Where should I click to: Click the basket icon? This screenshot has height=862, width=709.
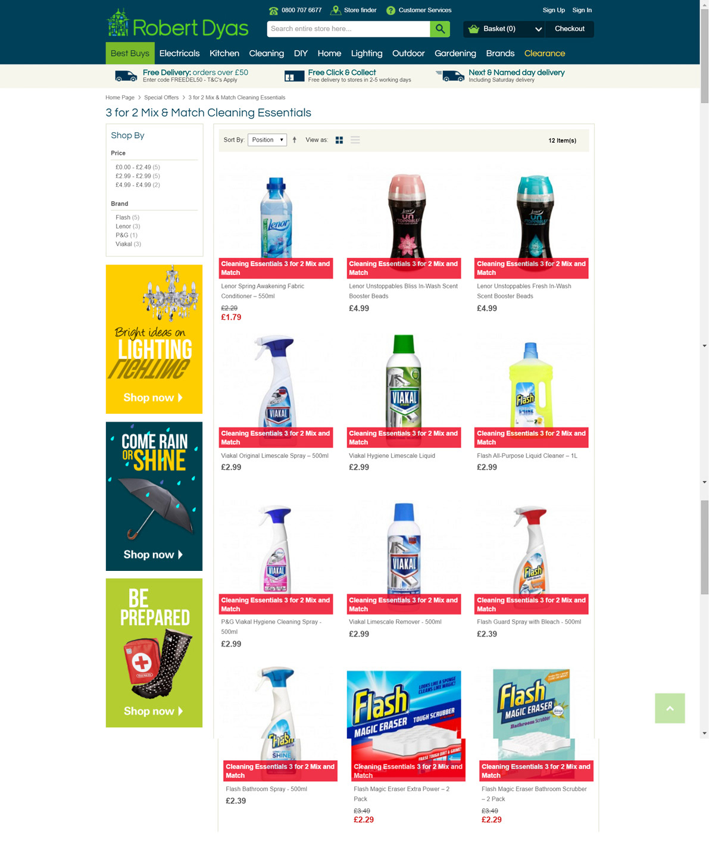click(x=474, y=29)
